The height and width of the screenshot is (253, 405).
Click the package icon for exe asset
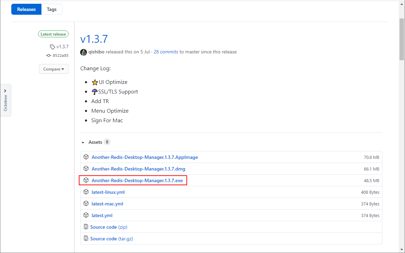86,180
